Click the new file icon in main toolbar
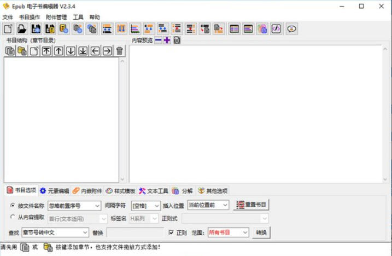392x256 pixels. coord(8,29)
